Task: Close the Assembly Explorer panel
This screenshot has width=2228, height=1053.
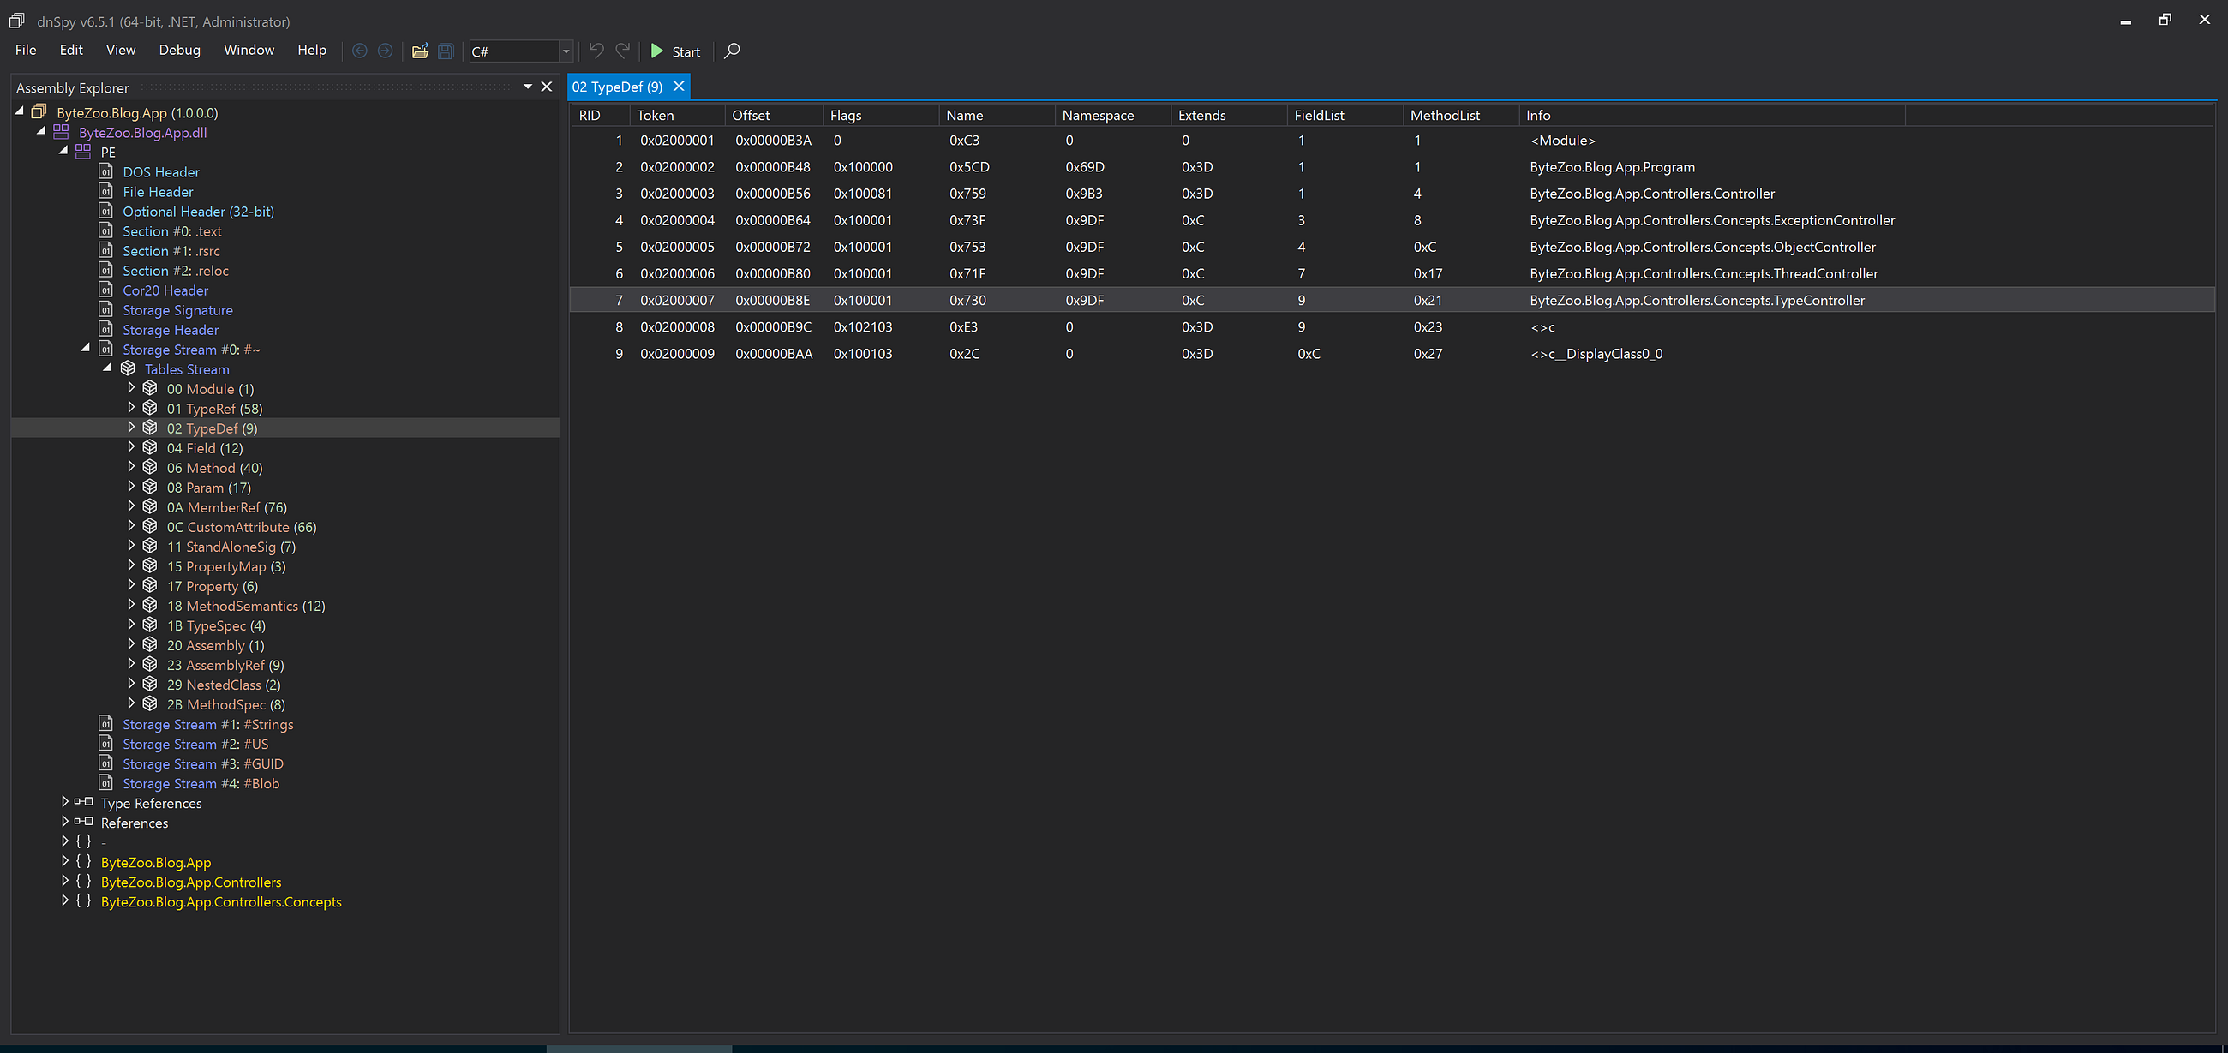Action: pos(546,87)
